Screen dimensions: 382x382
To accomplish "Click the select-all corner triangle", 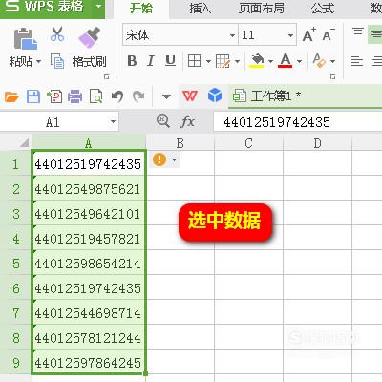I will [25, 143].
